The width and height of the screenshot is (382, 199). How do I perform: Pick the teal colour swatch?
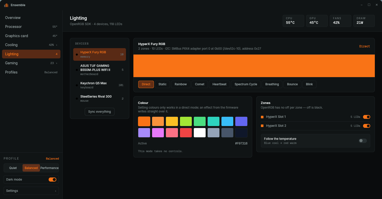click(x=214, y=121)
